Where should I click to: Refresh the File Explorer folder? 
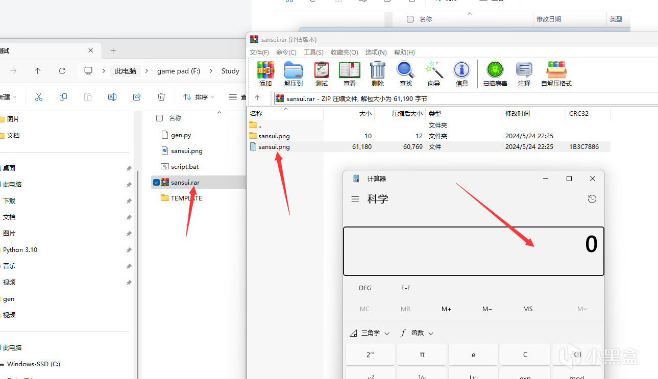[62, 71]
